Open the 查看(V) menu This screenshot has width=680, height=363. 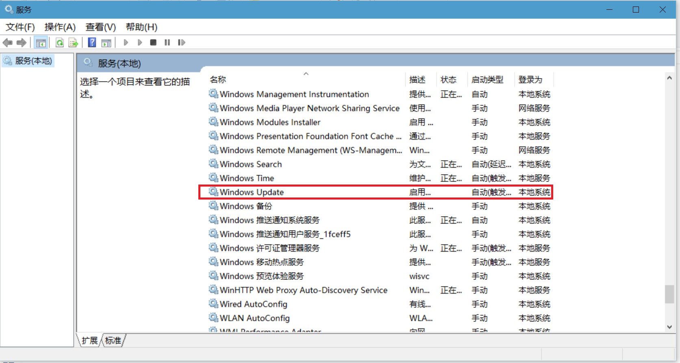pyautogui.click(x=100, y=27)
